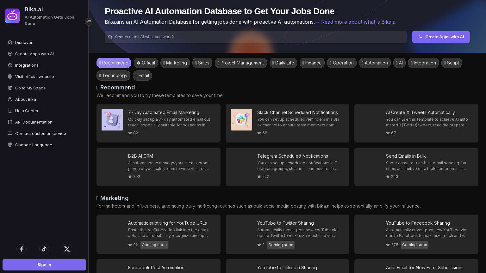Open the X (Twitter) social icon
The width and height of the screenshot is (486, 273).
(x=67, y=249)
